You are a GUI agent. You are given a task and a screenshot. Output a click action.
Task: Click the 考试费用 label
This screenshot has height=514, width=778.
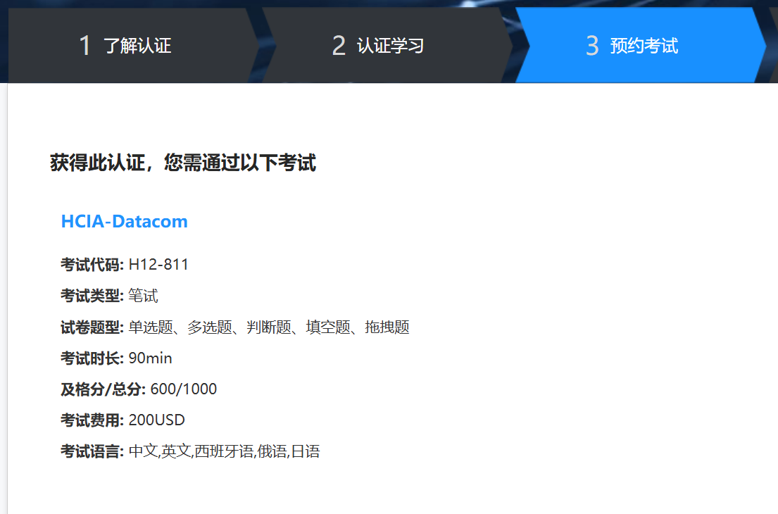[92, 420]
